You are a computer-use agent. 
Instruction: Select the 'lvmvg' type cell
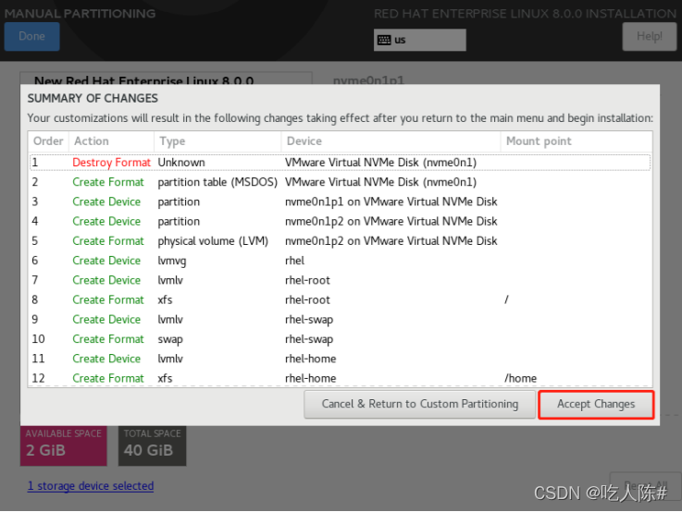tap(172, 261)
